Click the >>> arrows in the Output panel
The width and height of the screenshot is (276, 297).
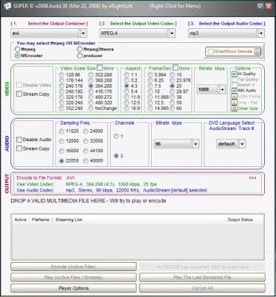[252, 178]
